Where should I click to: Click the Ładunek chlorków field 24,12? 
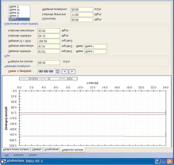tap(49, 36)
